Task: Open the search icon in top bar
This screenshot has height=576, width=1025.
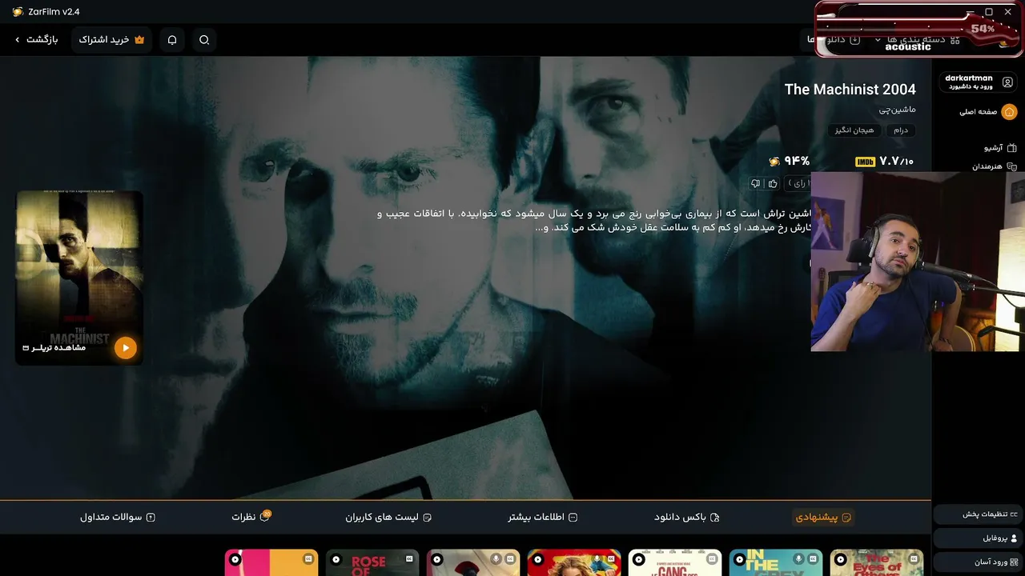Action: pos(204,40)
